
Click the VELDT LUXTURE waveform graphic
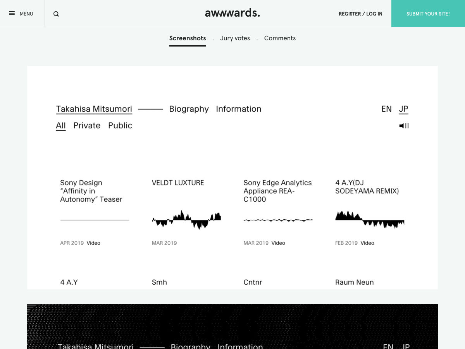[186, 220]
